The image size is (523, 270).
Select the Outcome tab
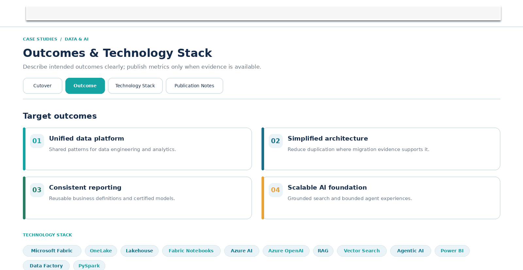[85, 86]
